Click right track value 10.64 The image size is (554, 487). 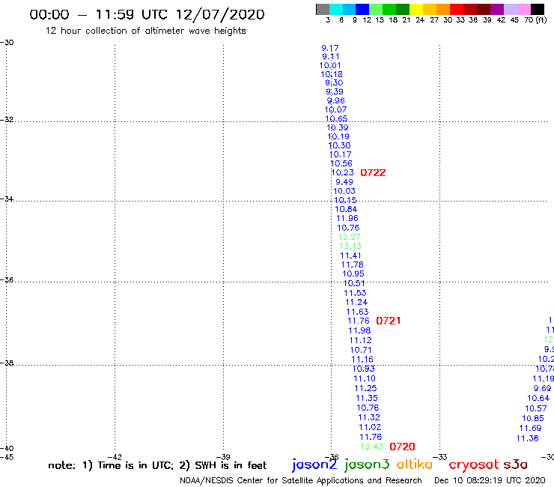click(x=538, y=398)
